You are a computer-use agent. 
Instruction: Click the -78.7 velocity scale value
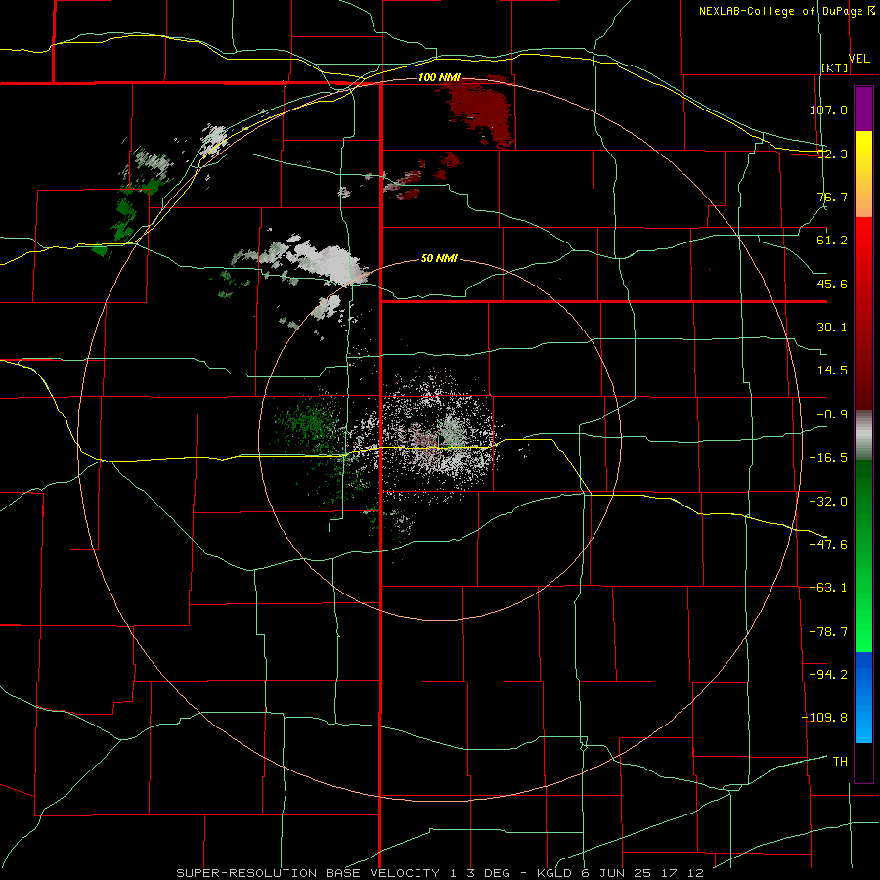click(x=828, y=632)
